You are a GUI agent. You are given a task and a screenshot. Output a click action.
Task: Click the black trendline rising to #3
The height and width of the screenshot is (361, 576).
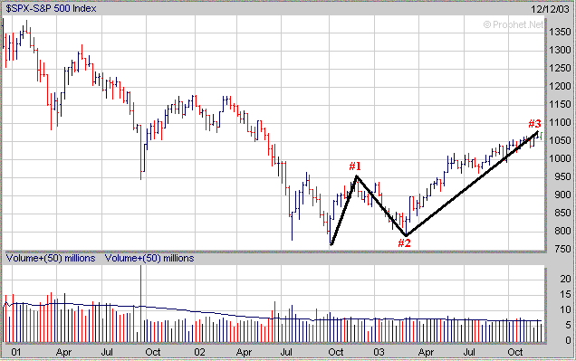472,184
